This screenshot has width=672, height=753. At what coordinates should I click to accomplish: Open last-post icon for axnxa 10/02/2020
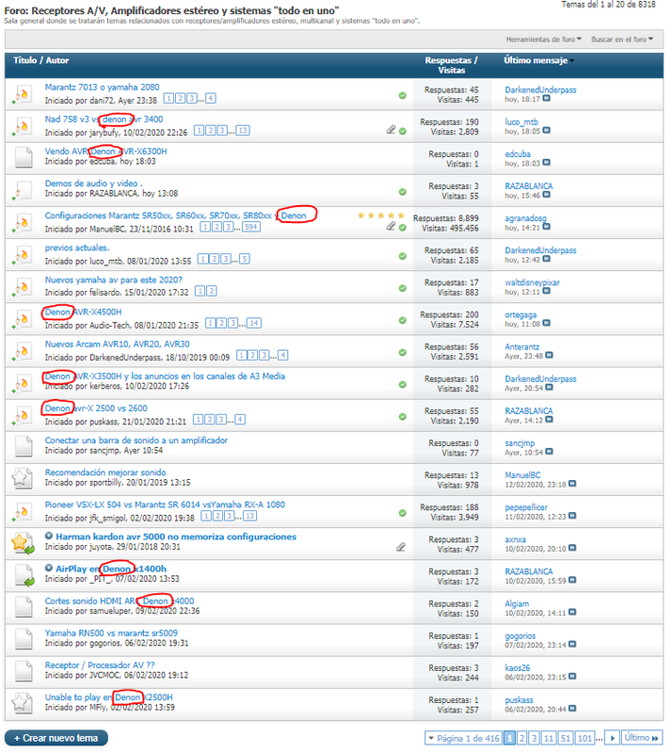[x=572, y=549]
